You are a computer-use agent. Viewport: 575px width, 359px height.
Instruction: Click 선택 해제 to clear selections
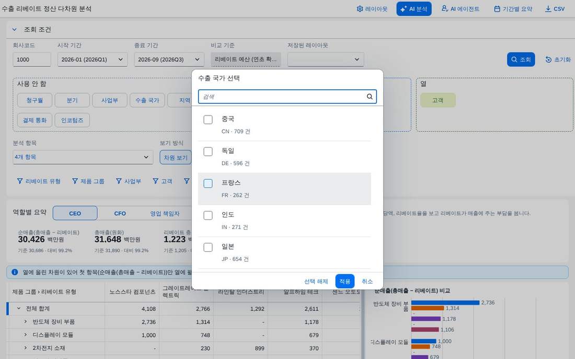(x=316, y=281)
